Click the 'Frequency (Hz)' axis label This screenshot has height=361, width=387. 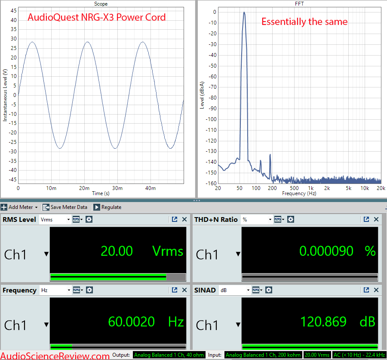(299, 193)
